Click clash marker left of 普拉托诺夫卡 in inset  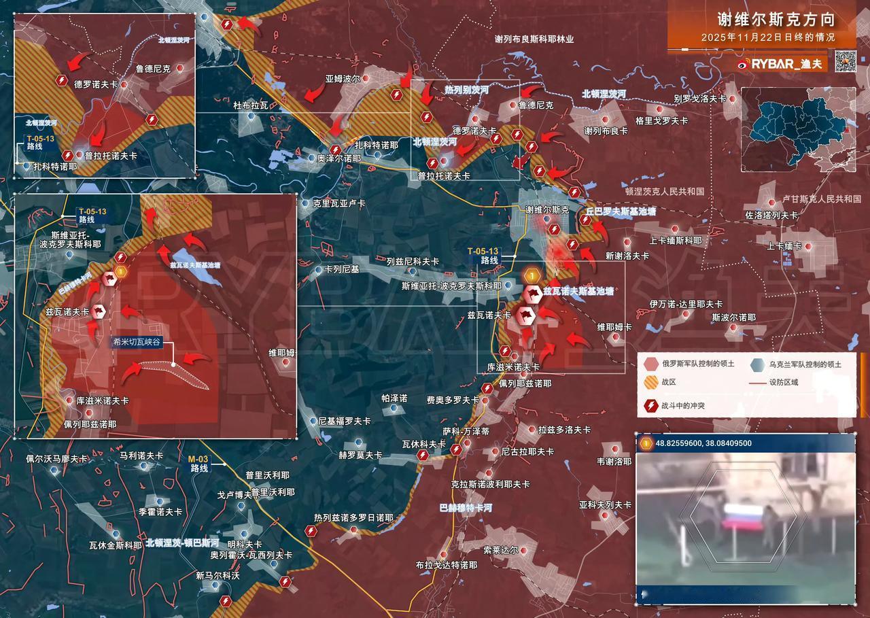click(x=67, y=156)
